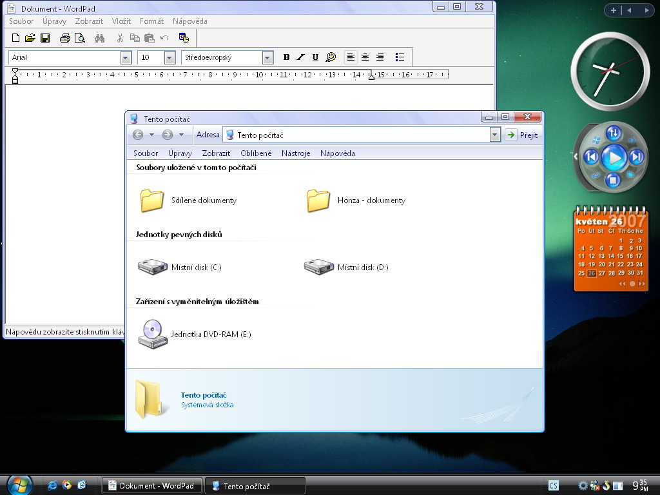Open the Formát menu in WordPad
The image size is (660, 495).
(151, 21)
